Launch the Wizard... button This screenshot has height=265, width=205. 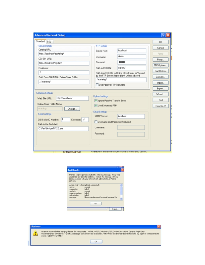tap(161, 94)
